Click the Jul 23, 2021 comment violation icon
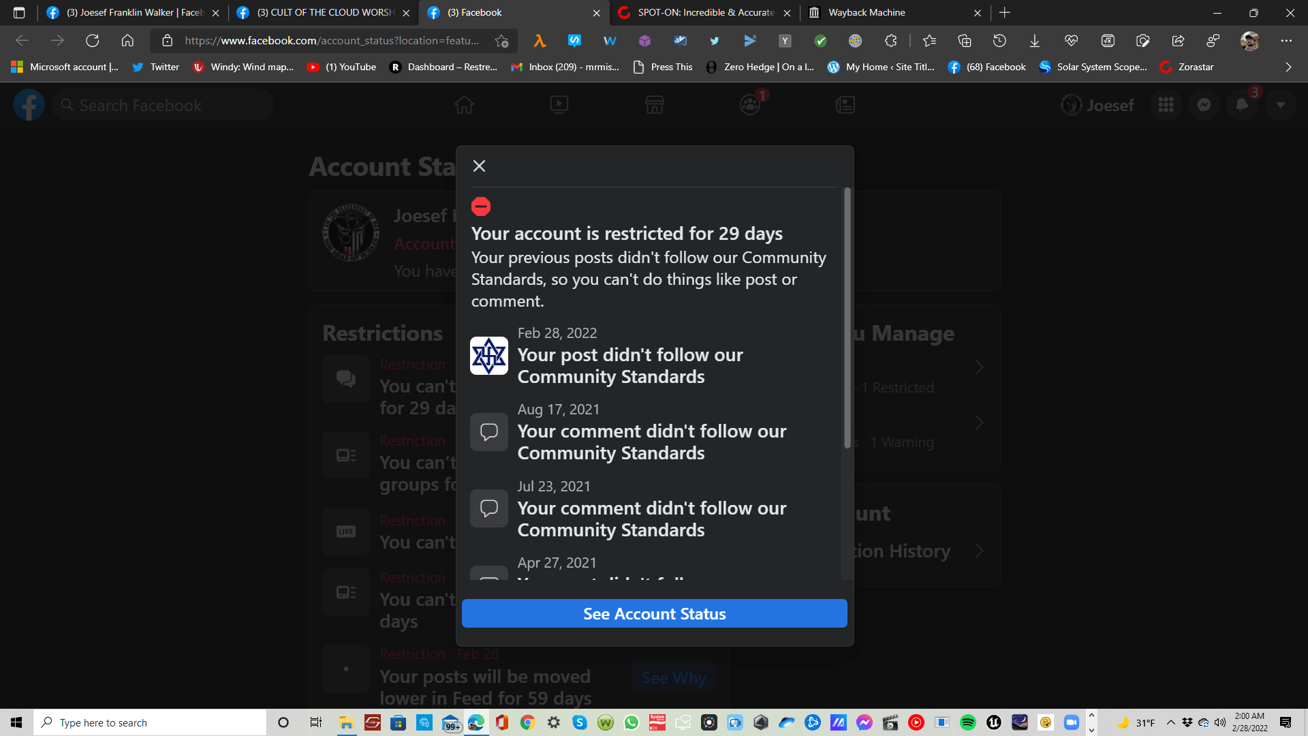 [x=488, y=508]
